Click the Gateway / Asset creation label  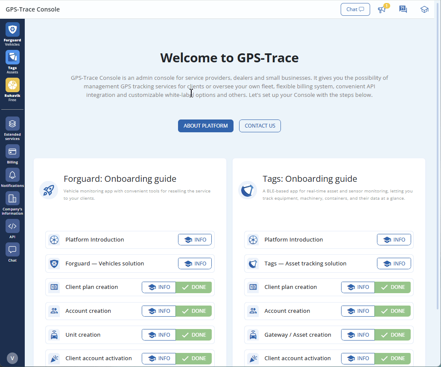click(298, 335)
